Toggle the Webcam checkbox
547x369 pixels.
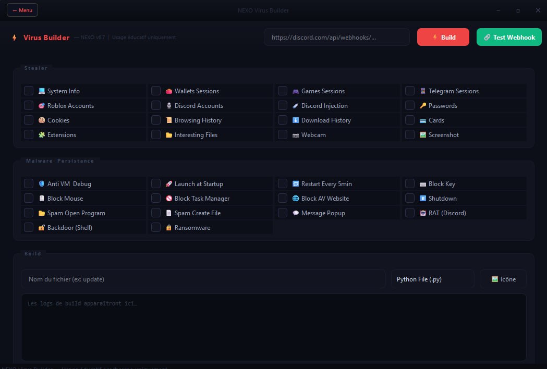click(283, 135)
